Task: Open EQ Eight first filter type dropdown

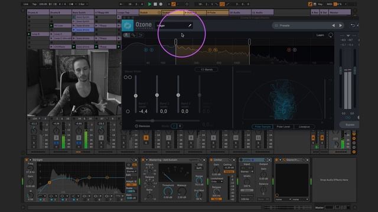Action: [41, 196]
